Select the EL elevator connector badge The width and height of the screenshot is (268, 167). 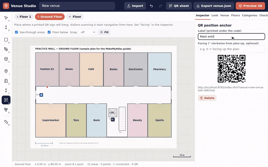coord(113,119)
